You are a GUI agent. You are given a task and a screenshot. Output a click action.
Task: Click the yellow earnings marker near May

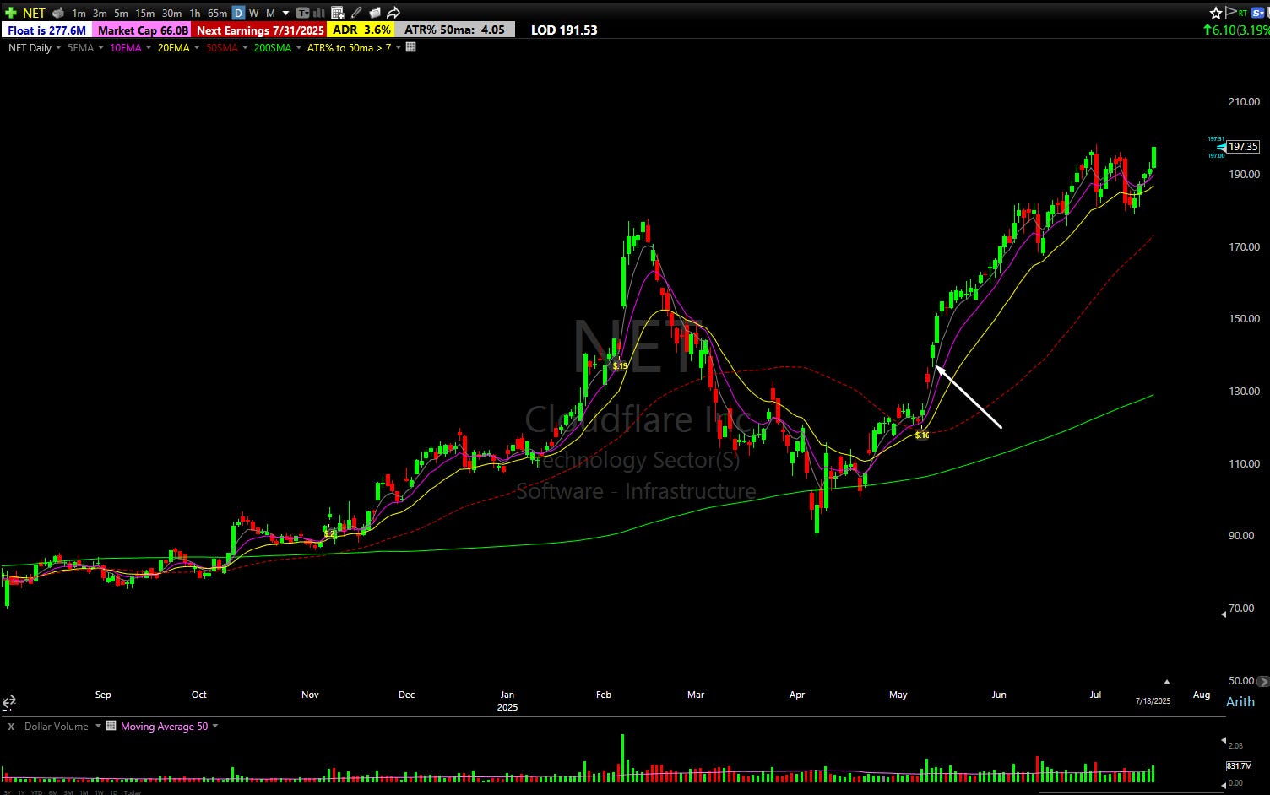click(922, 435)
